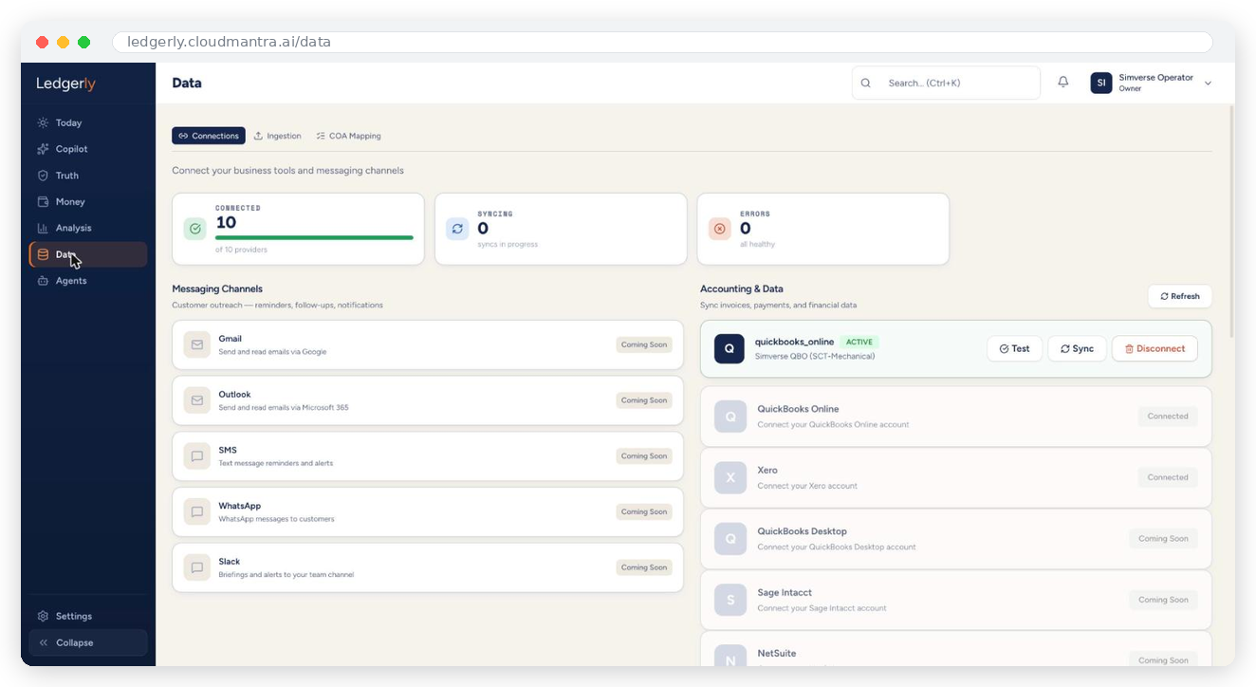This screenshot has width=1256, height=687.
Task: Switch to the COA Mapping tab
Action: (349, 136)
